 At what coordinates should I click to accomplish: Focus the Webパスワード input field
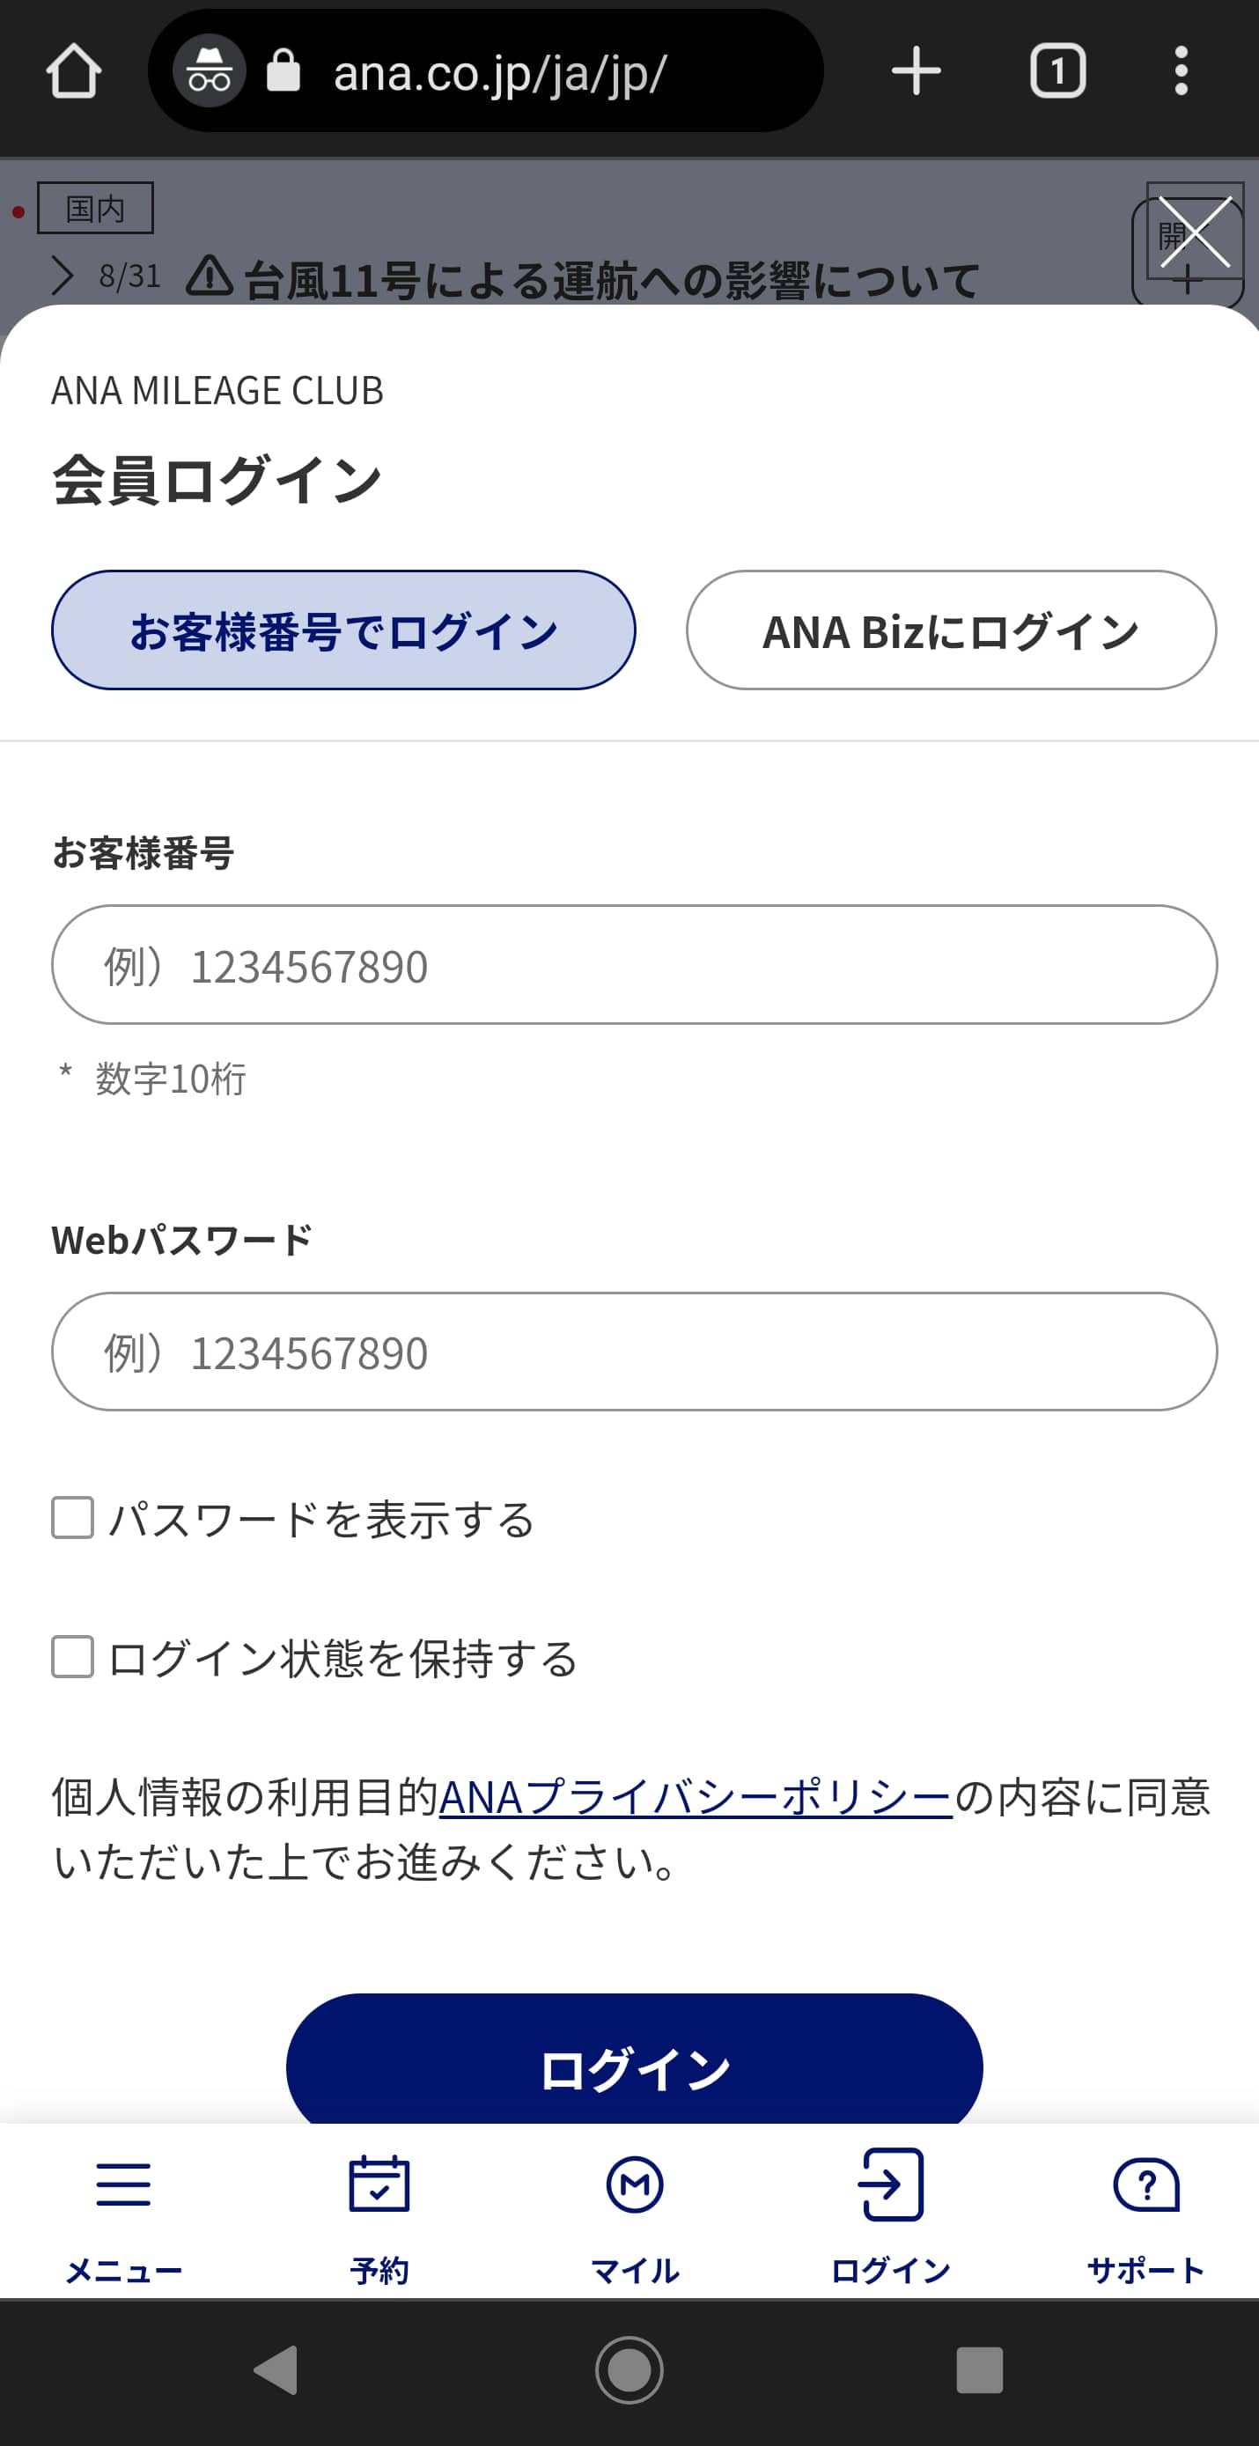point(634,1352)
